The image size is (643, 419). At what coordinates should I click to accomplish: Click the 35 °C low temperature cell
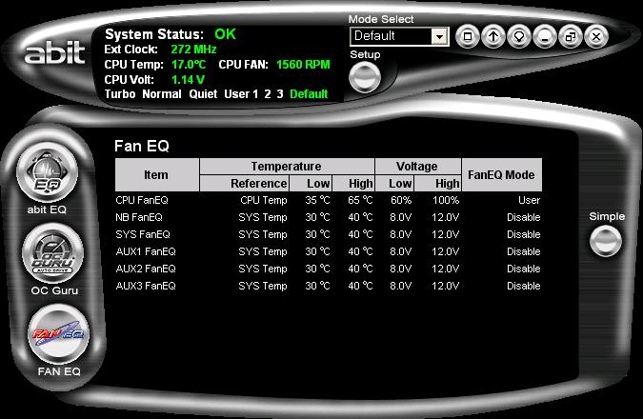coord(317,200)
